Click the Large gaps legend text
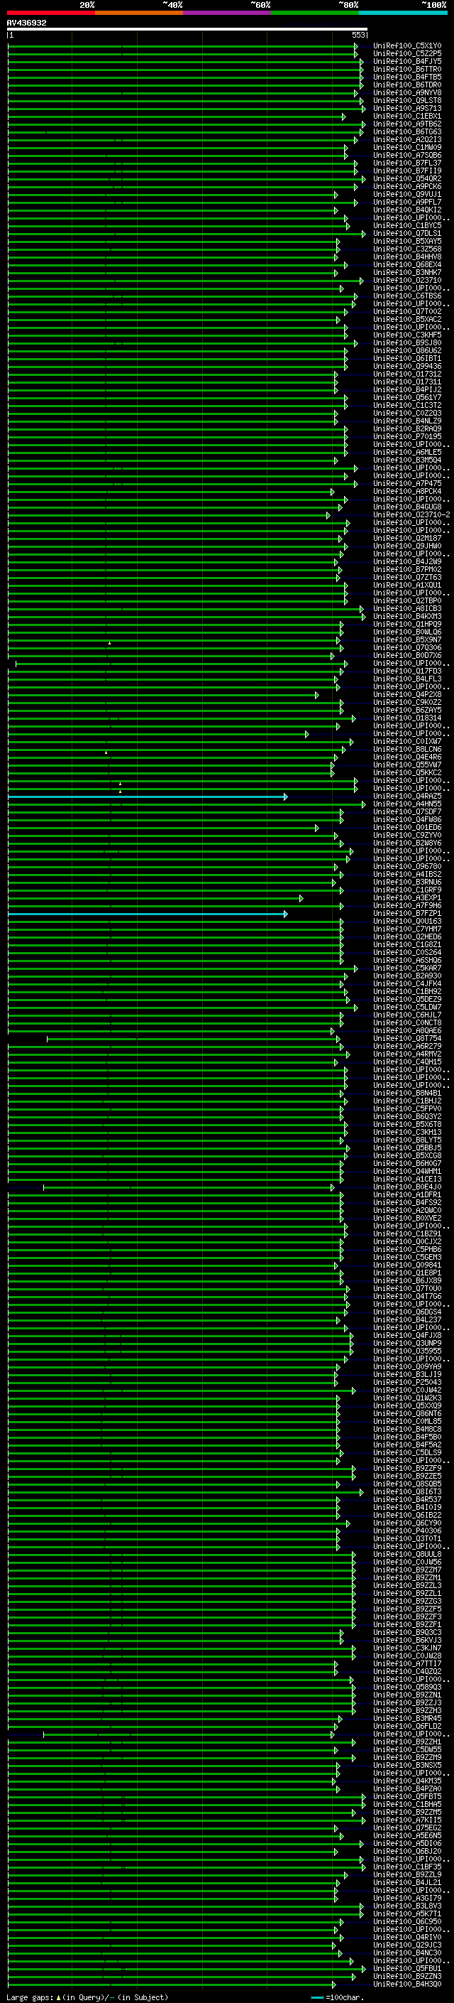 pos(87,1997)
